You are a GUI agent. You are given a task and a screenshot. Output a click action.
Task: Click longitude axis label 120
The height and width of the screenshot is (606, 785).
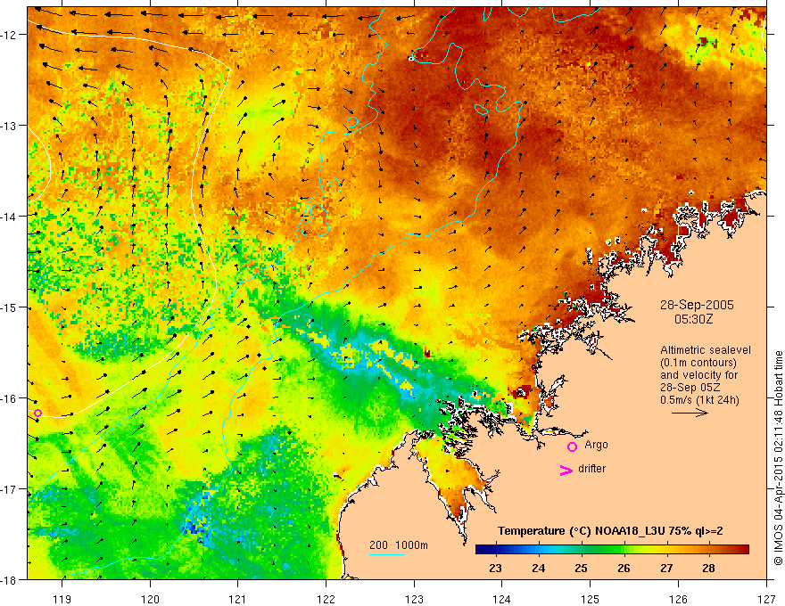pyautogui.click(x=150, y=599)
